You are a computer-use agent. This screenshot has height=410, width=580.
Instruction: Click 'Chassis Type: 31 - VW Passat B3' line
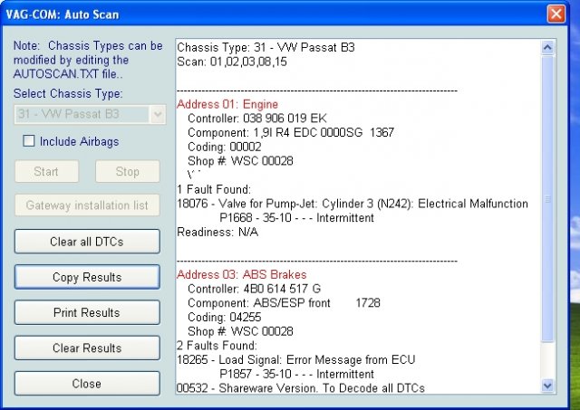tap(266, 47)
